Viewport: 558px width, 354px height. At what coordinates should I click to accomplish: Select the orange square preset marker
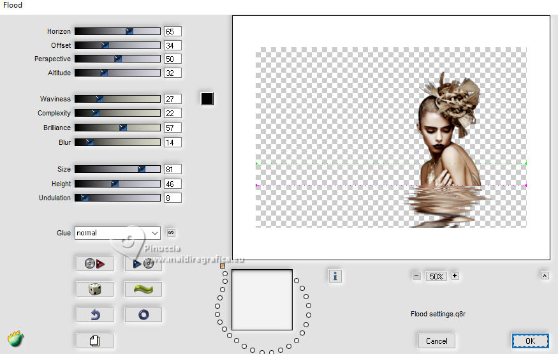[x=223, y=265]
